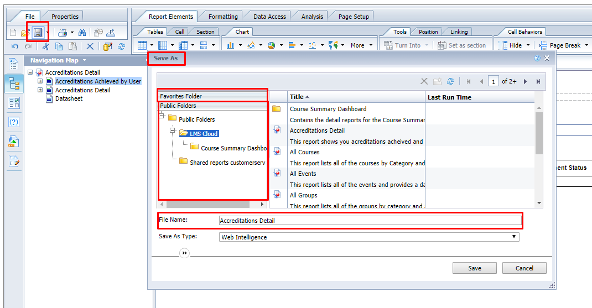592x308 pixels.
Task: Click the Find binoculars icon
Action: pyautogui.click(x=82, y=33)
